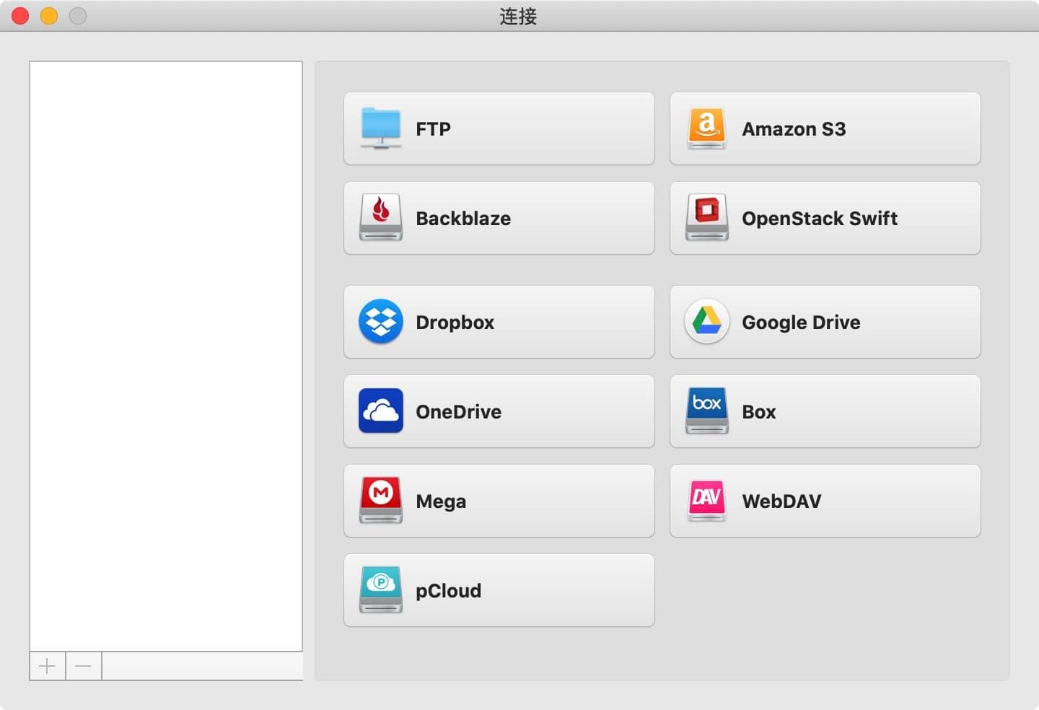Click the FTP folder icon
This screenshot has height=710, width=1039.
pos(381,128)
